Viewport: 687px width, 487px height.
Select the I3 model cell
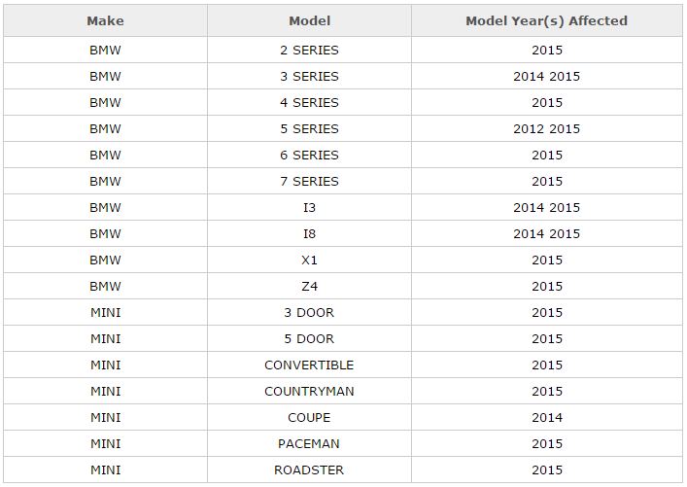coord(309,208)
